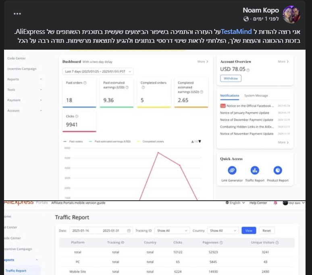Click the Traffic Report quick access icon

tap(255, 170)
